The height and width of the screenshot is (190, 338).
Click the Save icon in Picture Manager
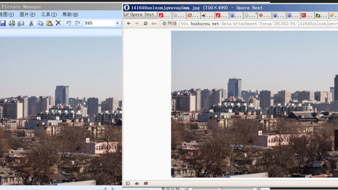pos(3,23)
